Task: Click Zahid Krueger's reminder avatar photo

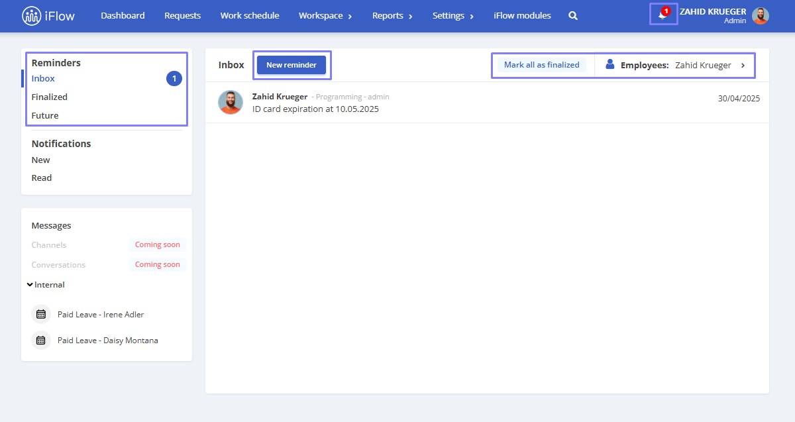Action: tap(231, 102)
